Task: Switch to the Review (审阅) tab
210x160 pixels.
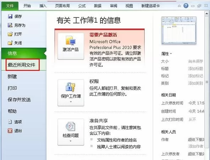Action: (x=114, y=6)
